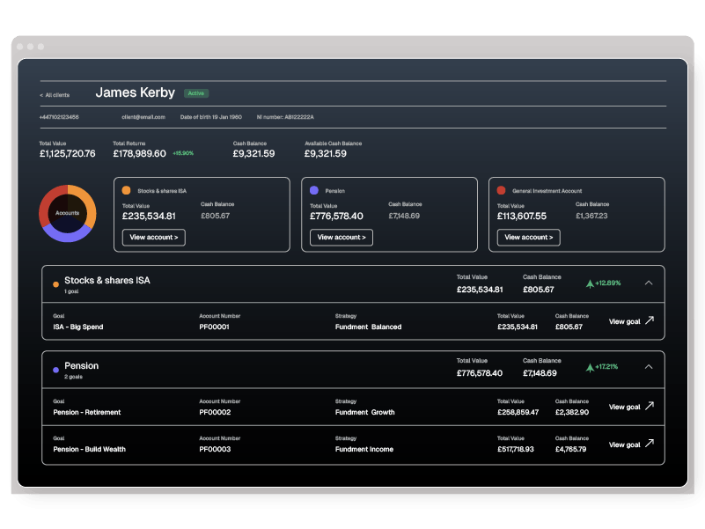The image size is (705, 529).
Task: Click £517,718.93 total value
Action: [516, 450]
